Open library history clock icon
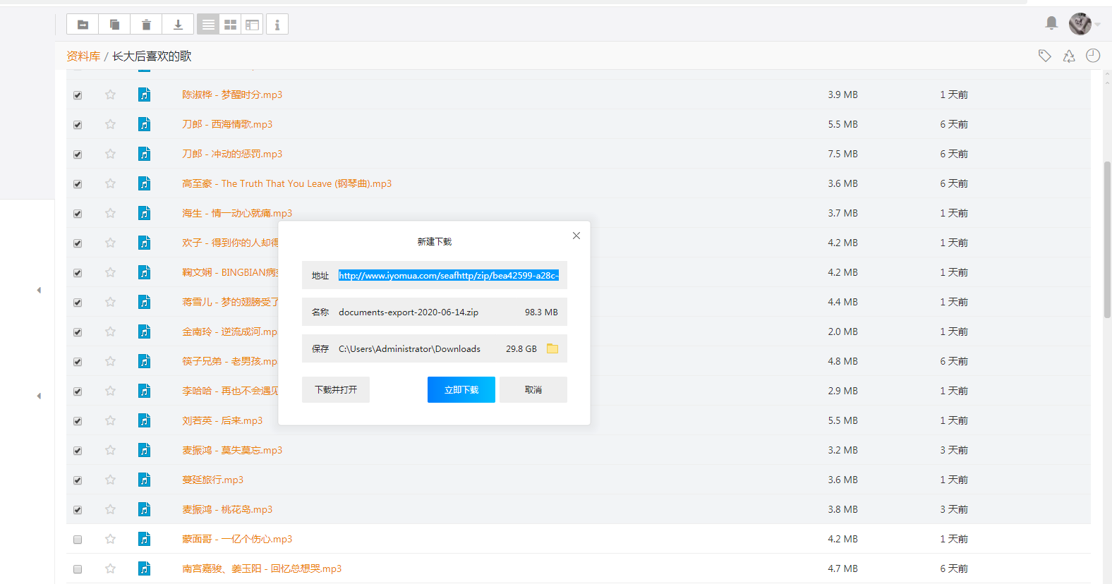Viewport: 1112px width, 584px height. (1093, 56)
